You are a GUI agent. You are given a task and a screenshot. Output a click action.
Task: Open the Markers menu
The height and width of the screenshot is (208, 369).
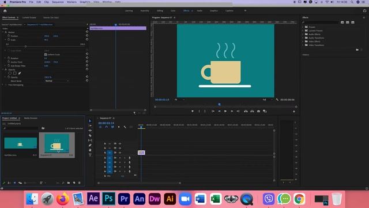coord(71,2)
